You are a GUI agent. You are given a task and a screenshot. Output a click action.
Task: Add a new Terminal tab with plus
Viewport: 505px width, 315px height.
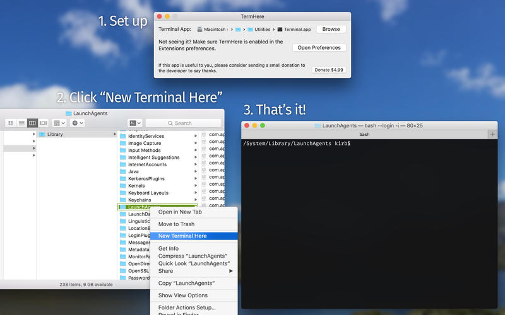492,134
